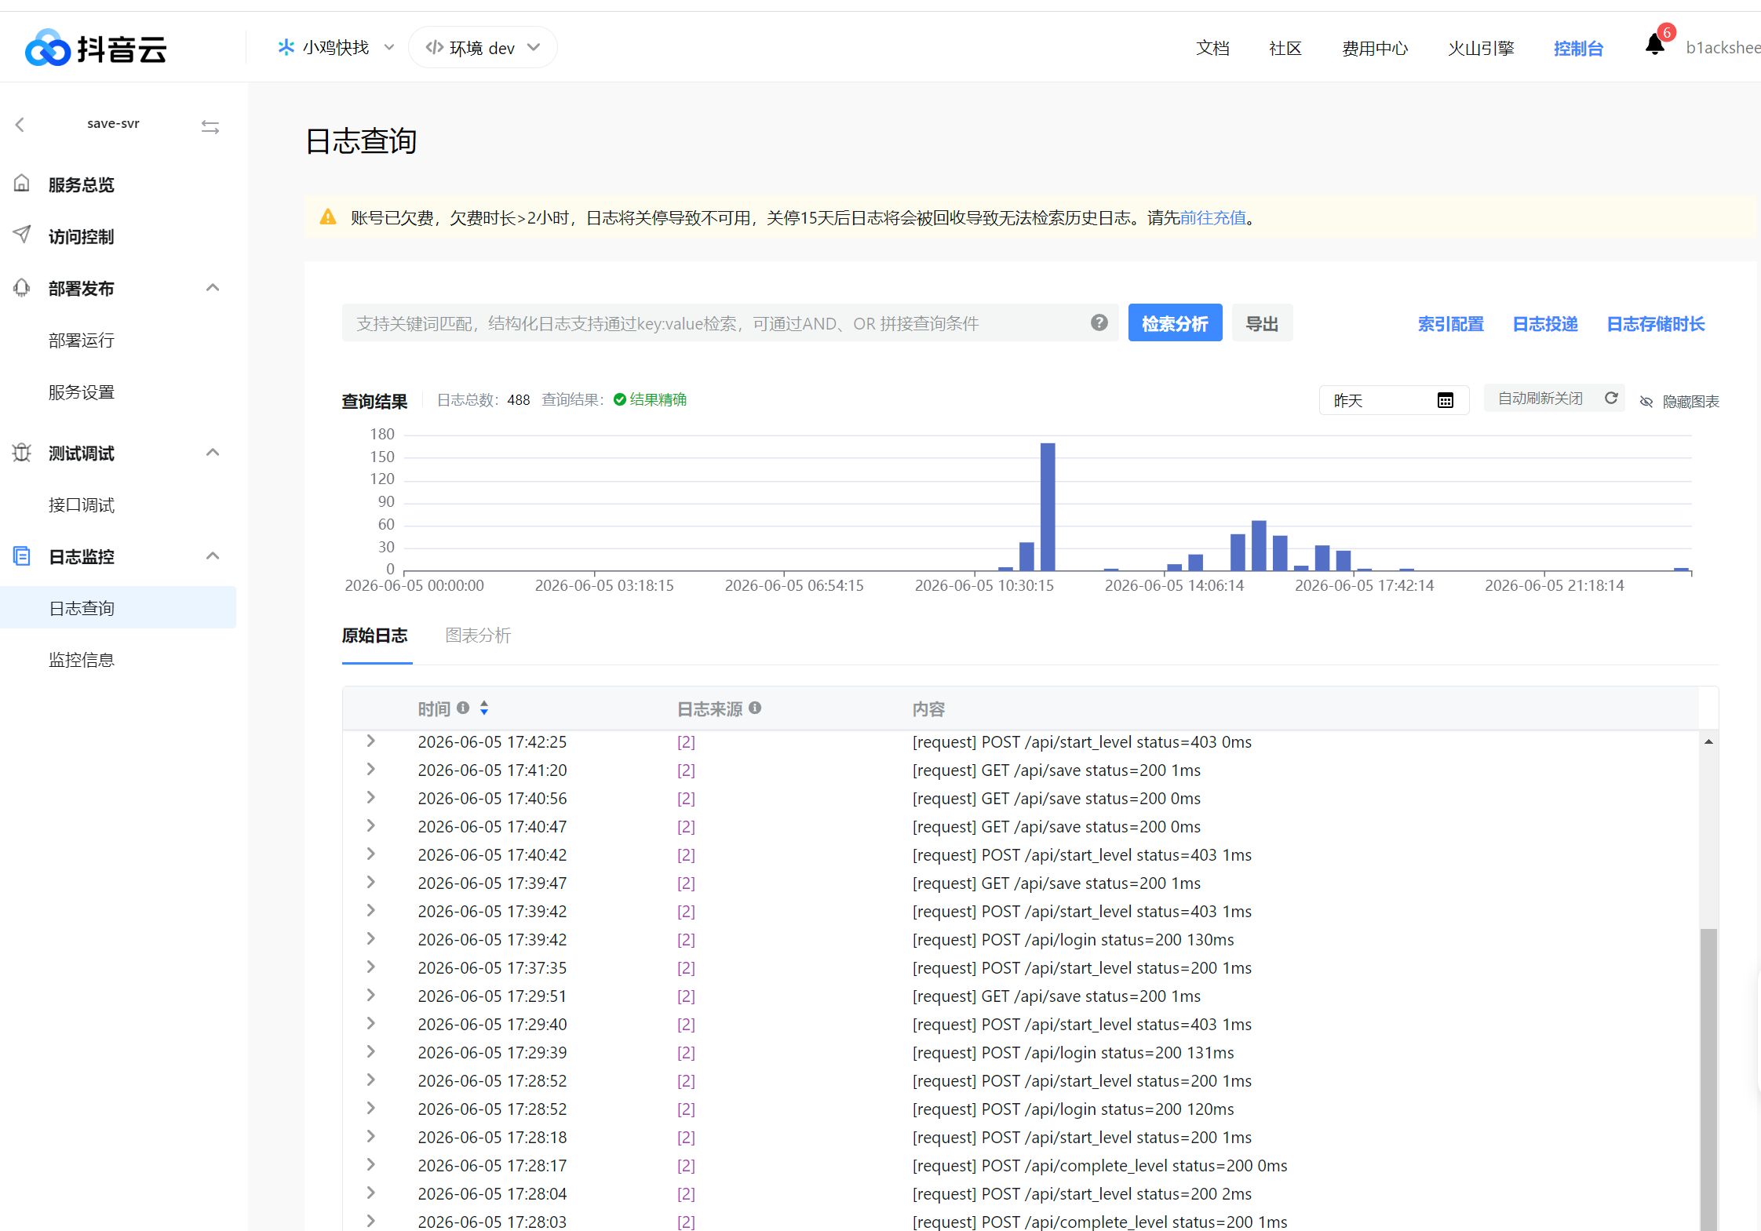
Task: Expand the 17:41:20 log row
Action: [370, 769]
